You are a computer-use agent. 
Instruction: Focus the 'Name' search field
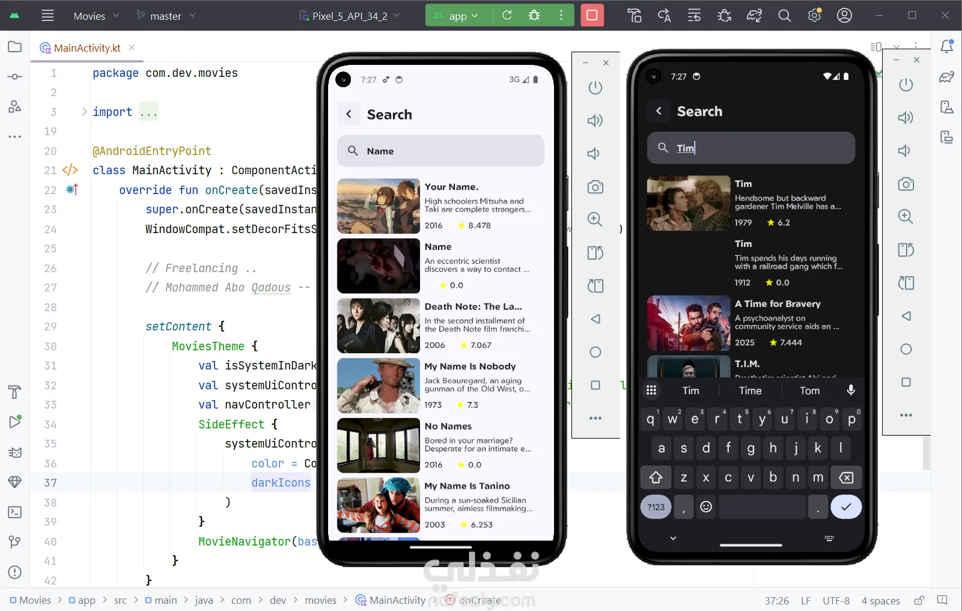tap(440, 151)
